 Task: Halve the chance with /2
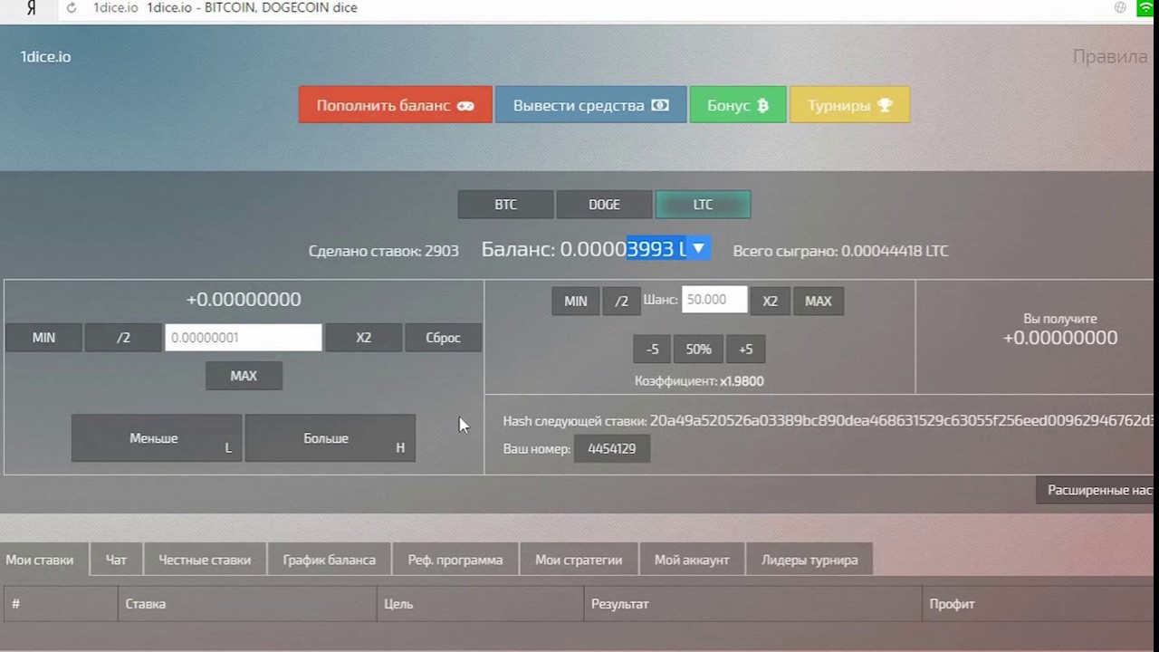pyautogui.click(x=621, y=302)
